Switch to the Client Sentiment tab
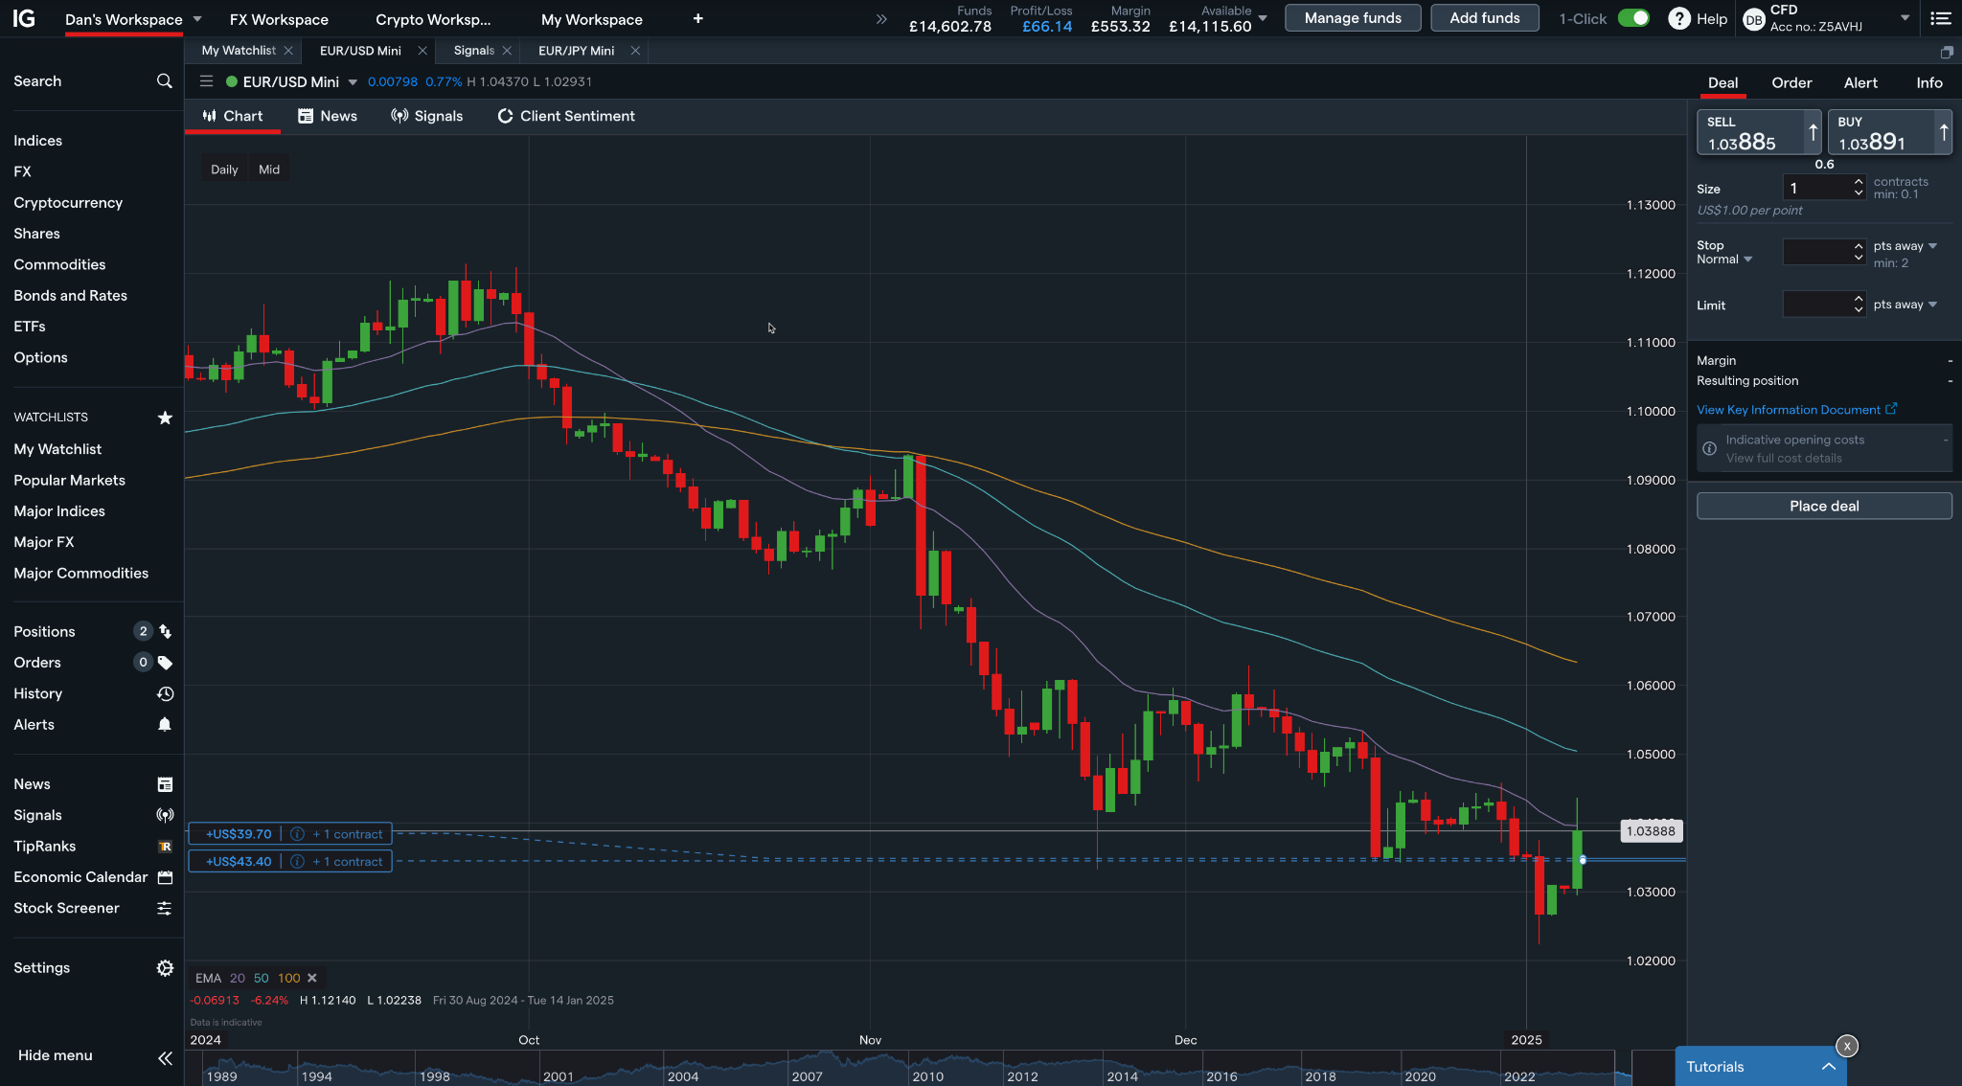Screen dimensions: 1962x1086 (565, 116)
